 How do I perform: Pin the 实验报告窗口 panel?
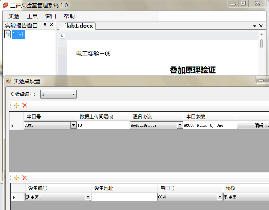point(45,25)
